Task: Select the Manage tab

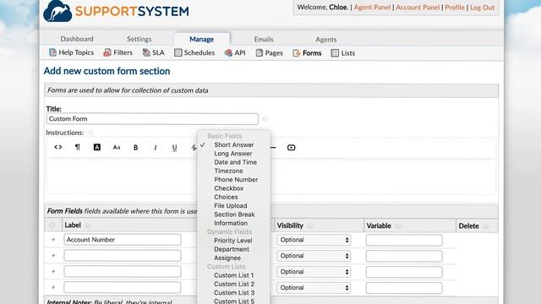Action: [201, 40]
